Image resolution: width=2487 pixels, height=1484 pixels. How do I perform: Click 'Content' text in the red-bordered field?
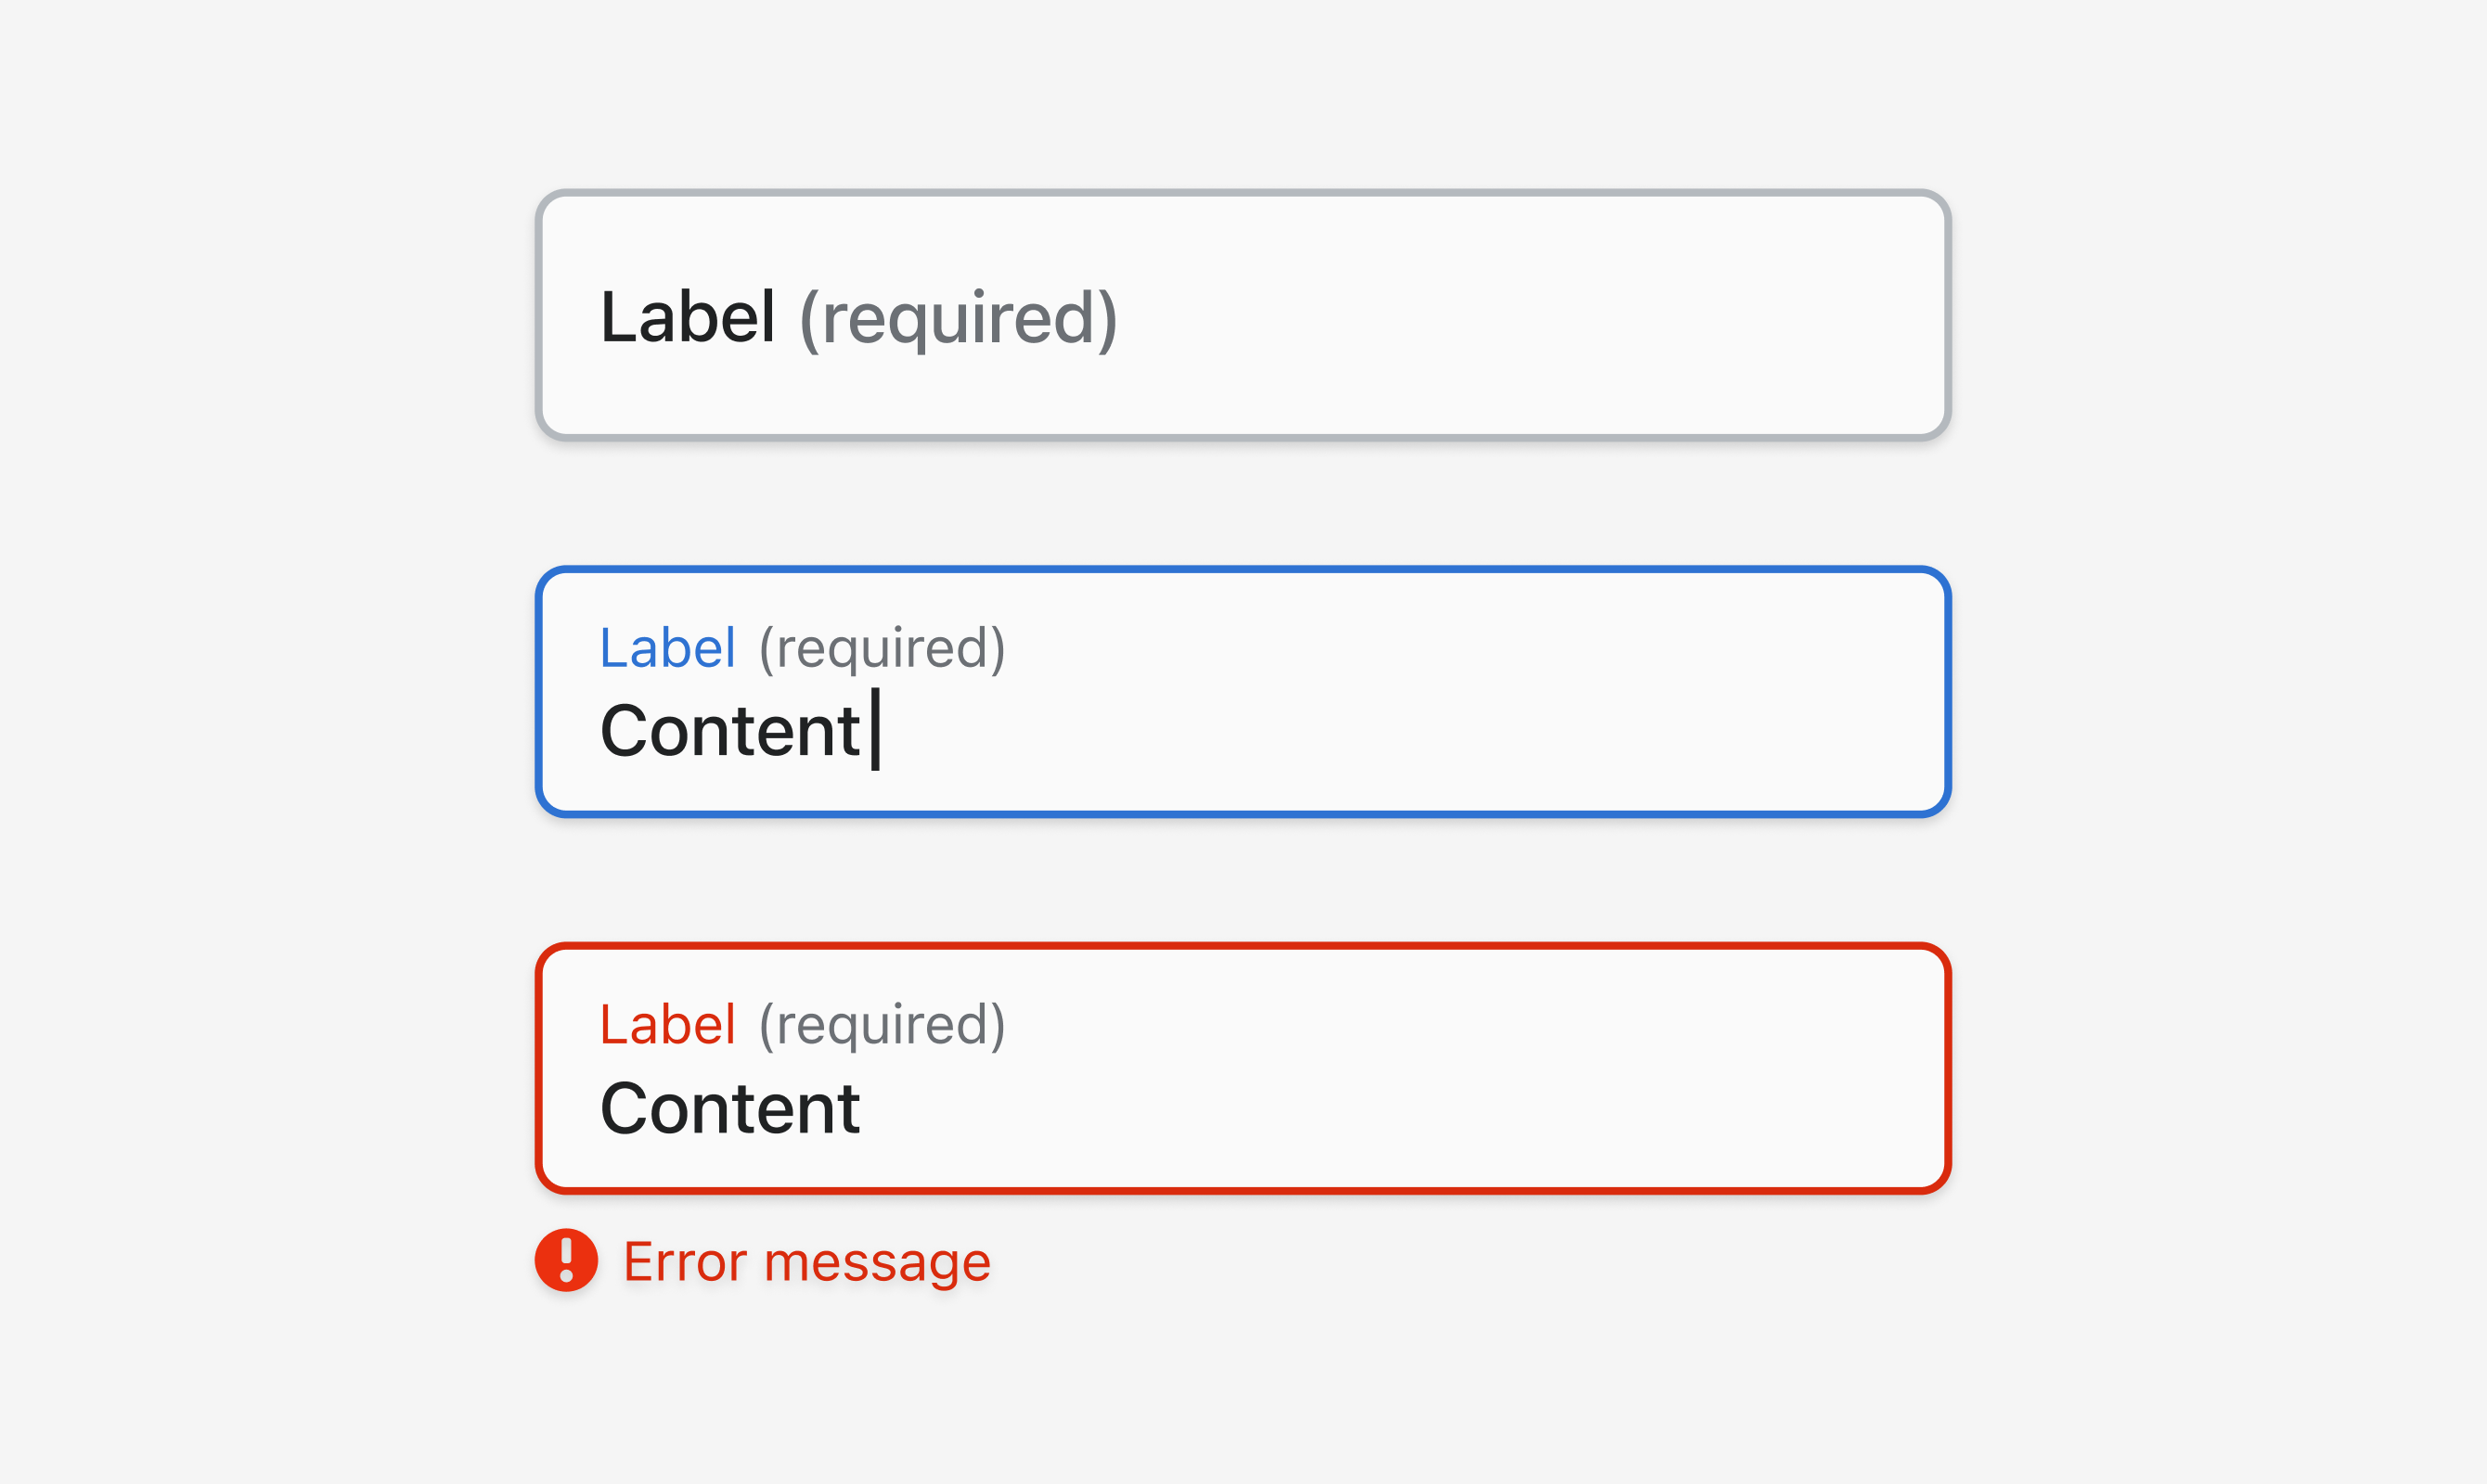tap(730, 1108)
